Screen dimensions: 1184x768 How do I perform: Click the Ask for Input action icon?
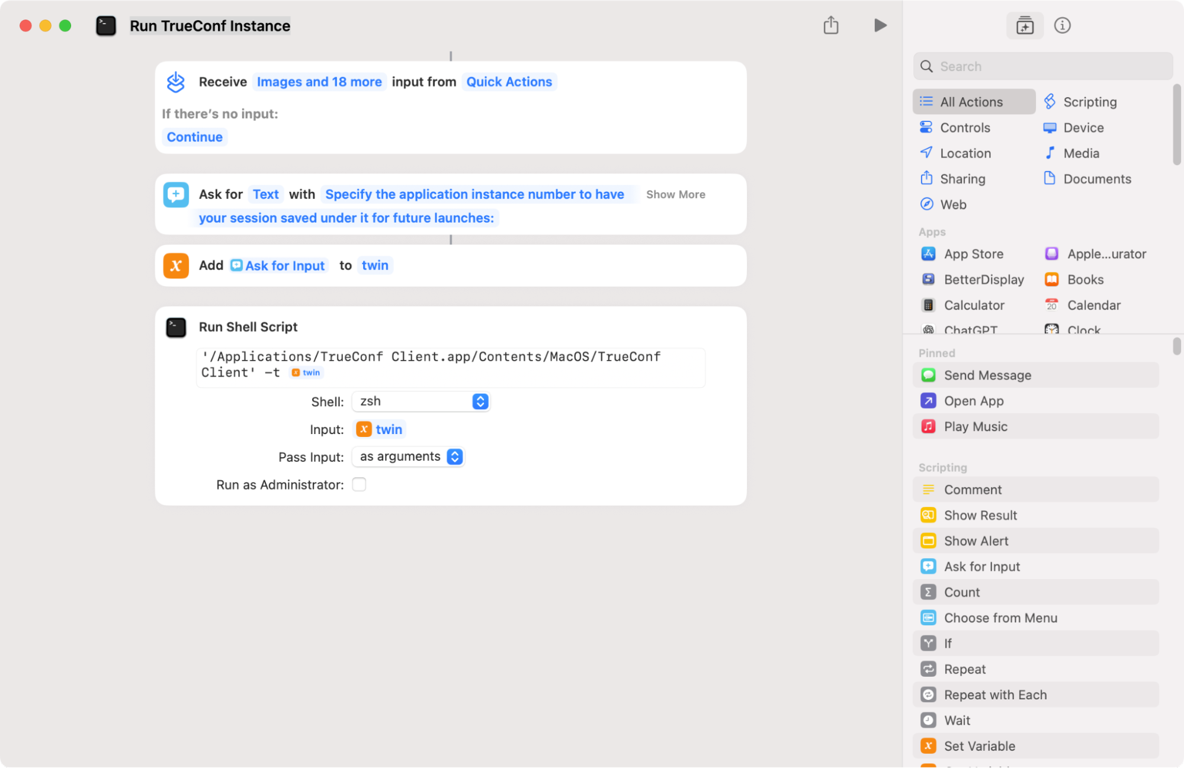point(176,195)
